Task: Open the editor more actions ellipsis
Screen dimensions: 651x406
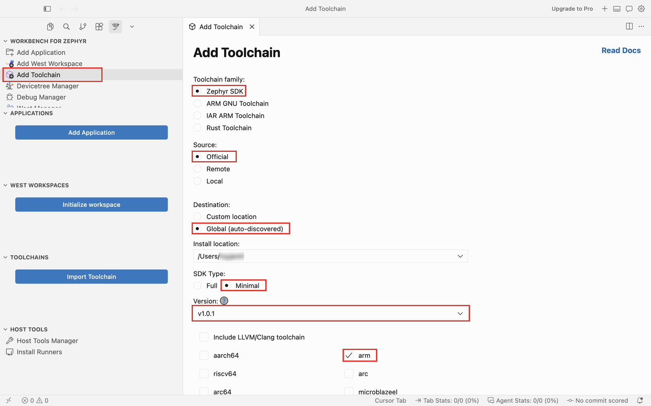Action: pyautogui.click(x=641, y=26)
